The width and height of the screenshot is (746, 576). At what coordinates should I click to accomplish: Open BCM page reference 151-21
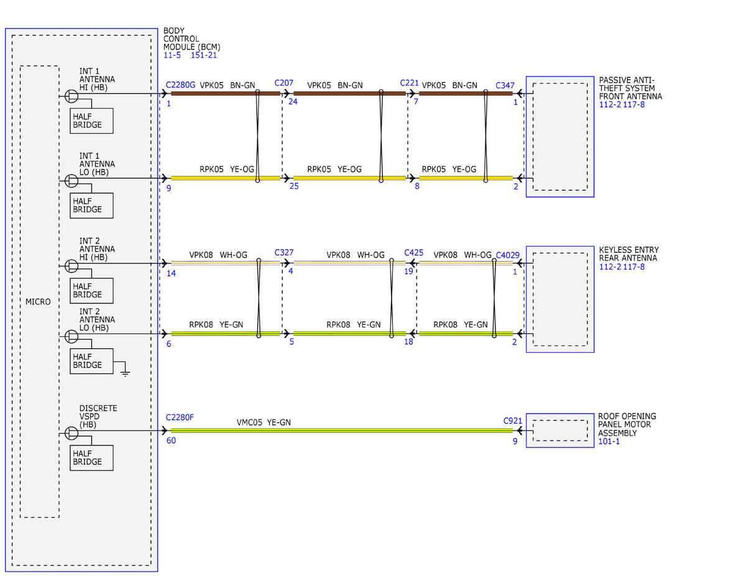click(204, 55)
